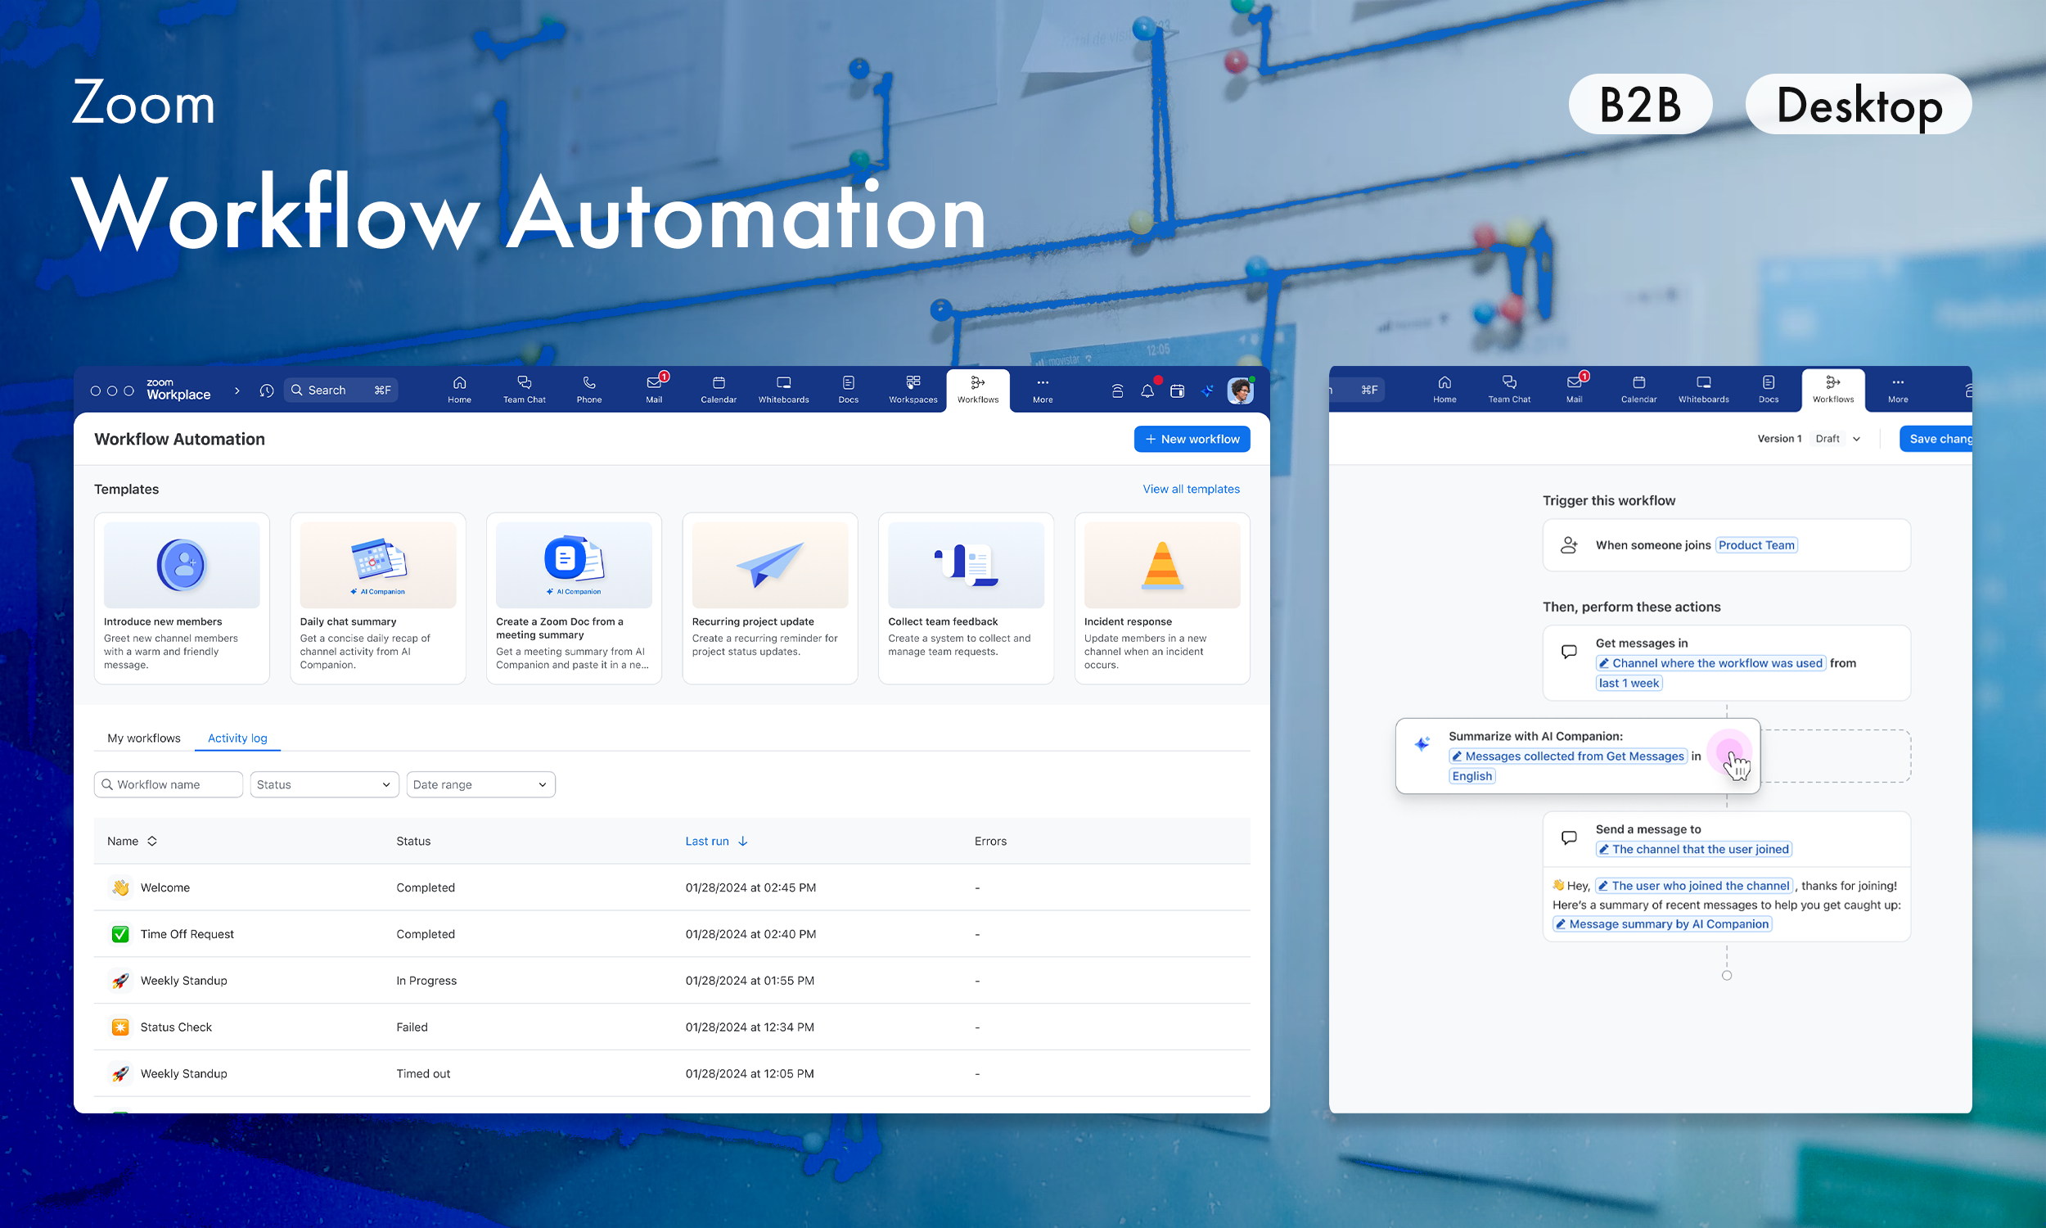
Task: Open Home in the left window nav bar
Action: [459, 389]
